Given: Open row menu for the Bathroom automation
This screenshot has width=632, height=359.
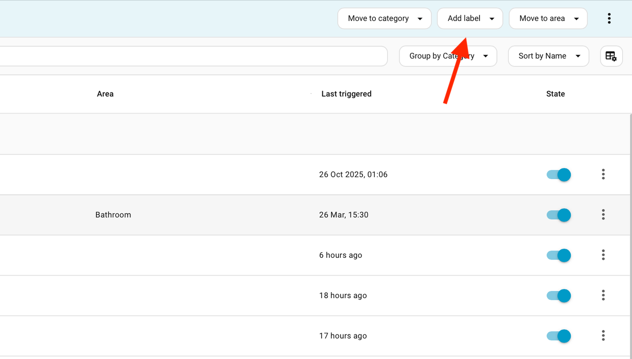Looking at the screenshot, I should tap(603, 214).
